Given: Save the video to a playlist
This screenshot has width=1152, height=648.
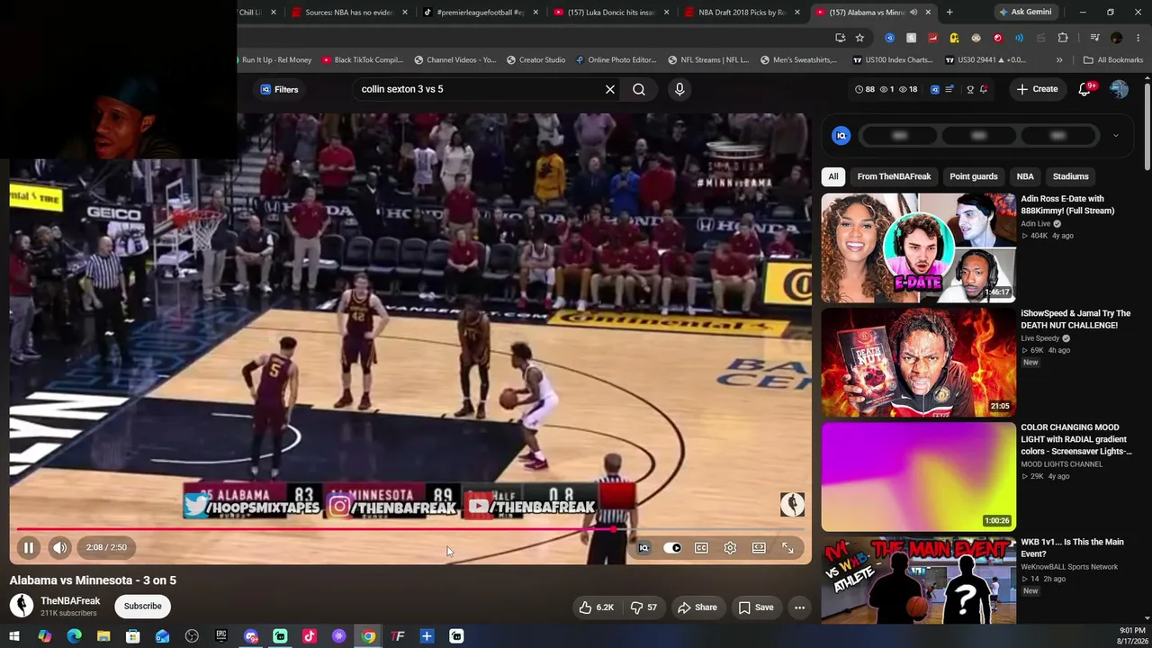Looking at the screenshot, I should coord(757,607).
